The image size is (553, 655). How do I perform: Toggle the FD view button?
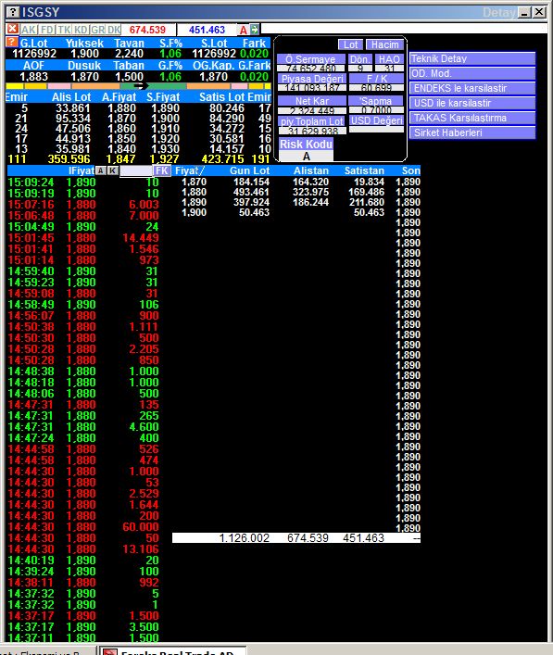pyautogui.click(x=47, y=30)
